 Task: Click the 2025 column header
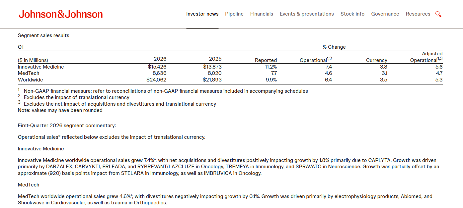[x=215, y=59]
